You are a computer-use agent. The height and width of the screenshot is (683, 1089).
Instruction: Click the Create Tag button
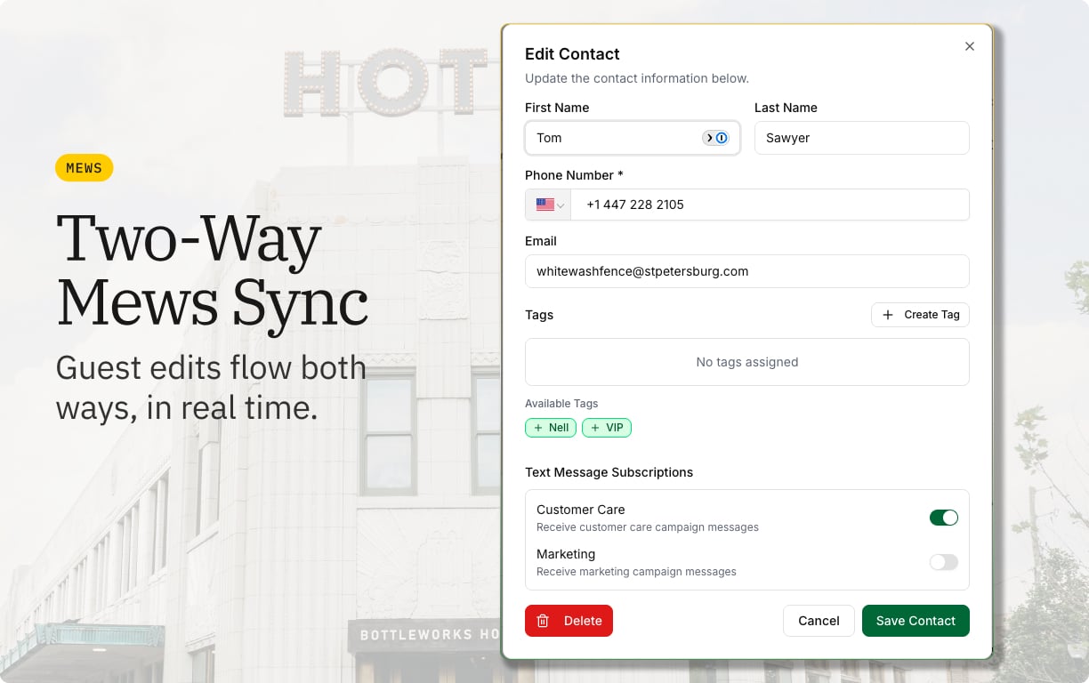(920, 315)
